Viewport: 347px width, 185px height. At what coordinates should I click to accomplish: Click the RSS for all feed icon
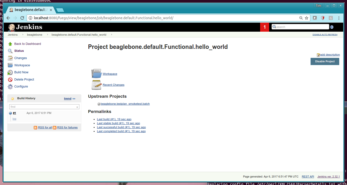coord(35,127)
